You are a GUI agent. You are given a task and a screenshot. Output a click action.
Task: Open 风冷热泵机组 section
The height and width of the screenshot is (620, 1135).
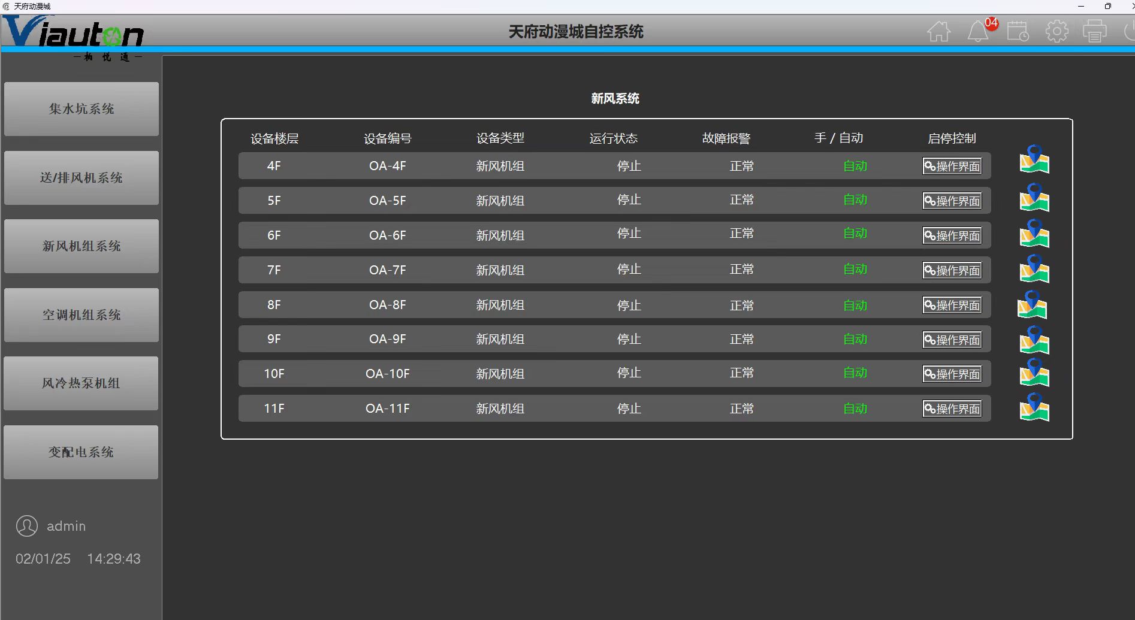(x=81, y=383)
